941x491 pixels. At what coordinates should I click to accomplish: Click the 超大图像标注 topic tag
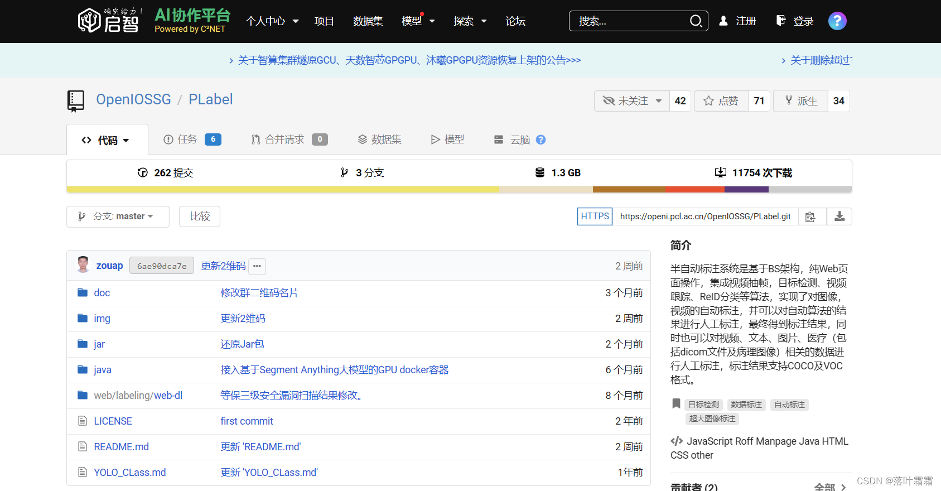coord(712,418)
